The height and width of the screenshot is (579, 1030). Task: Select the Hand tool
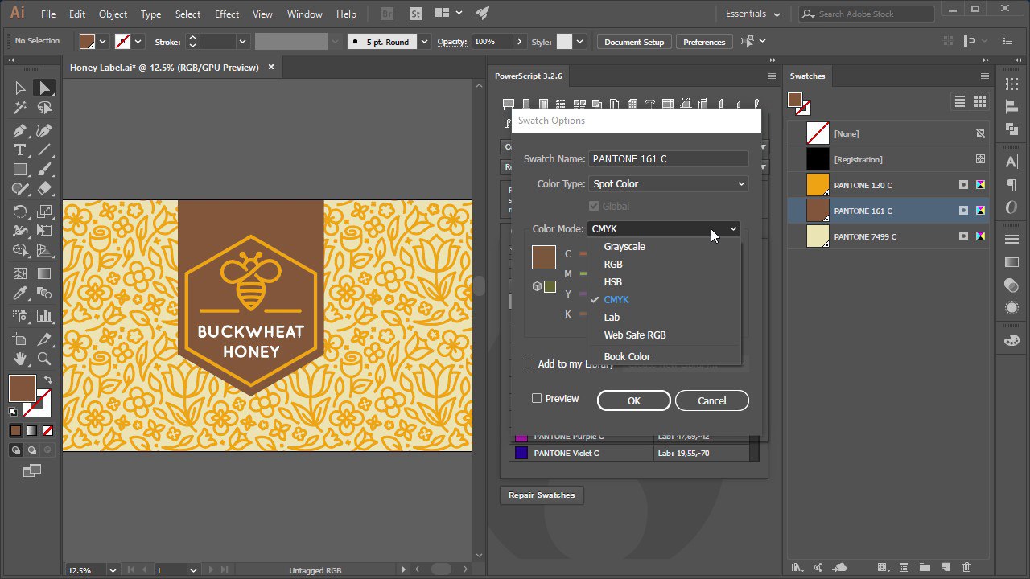click(x=20, y=359)
